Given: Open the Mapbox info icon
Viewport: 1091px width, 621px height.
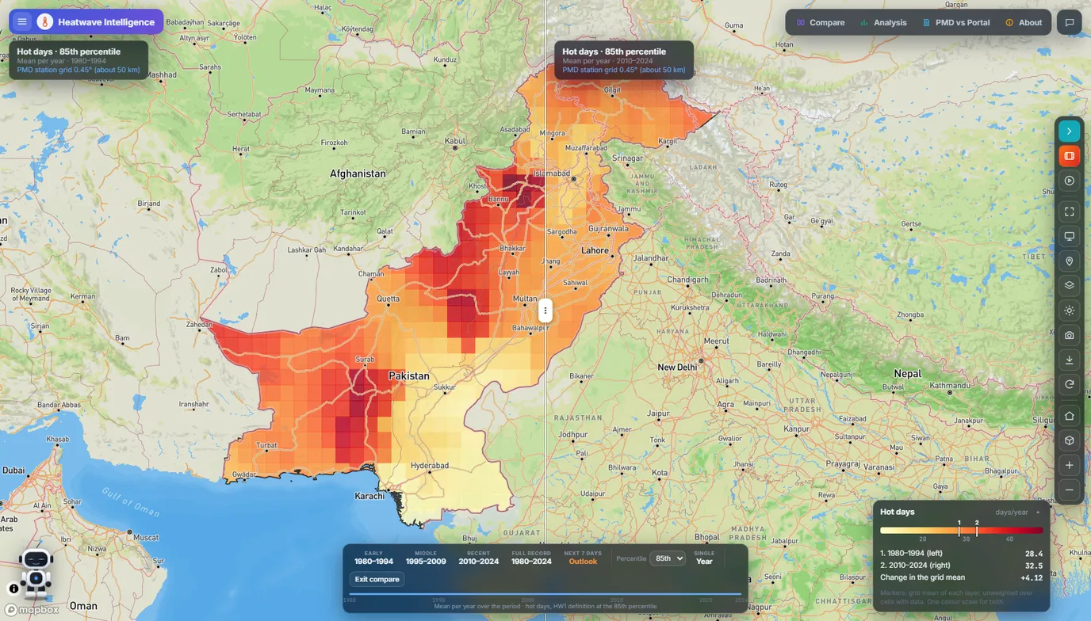Looking at the screenshot, I should coord(13,589).
